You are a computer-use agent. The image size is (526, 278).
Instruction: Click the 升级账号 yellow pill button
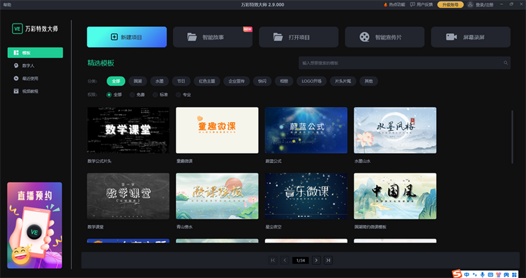tap(451, 4)
